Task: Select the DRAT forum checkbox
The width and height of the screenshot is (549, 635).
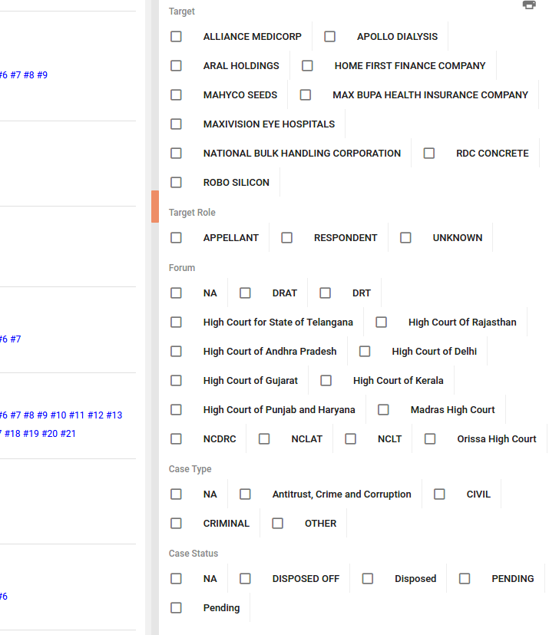Action: [x=246, y=293]
